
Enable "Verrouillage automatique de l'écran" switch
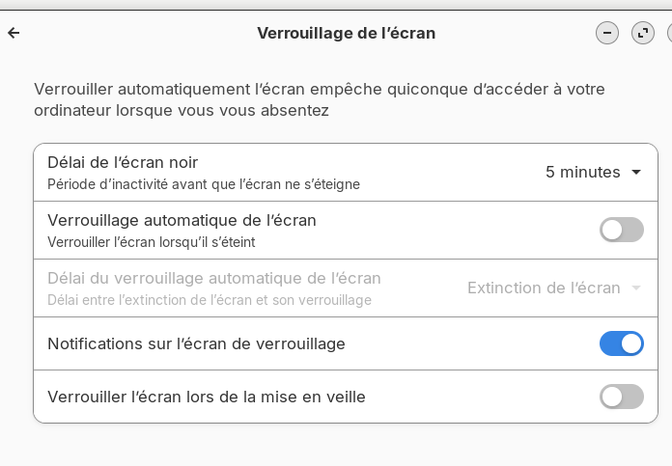622,230
